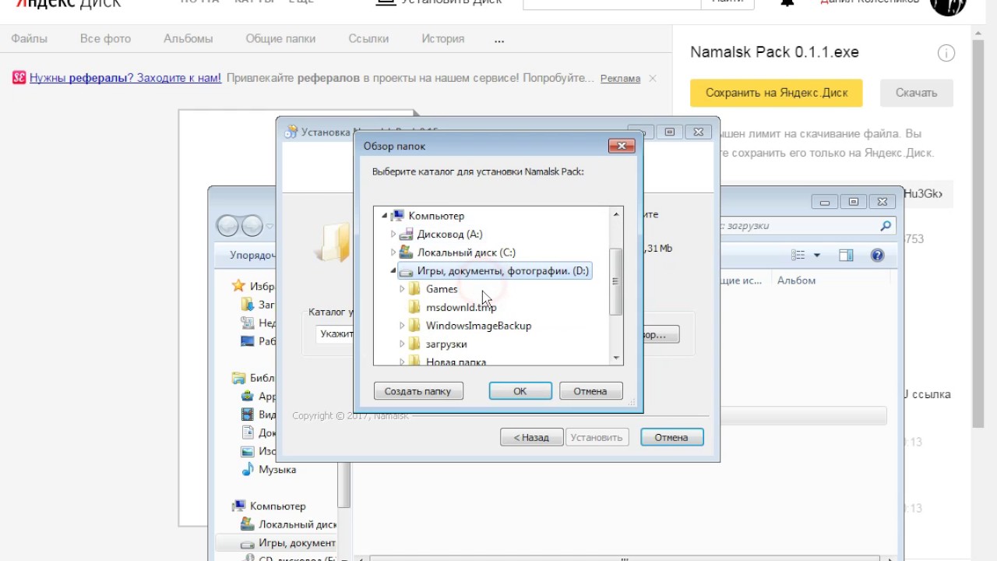
Task: Expand the Games folder node
Action: point(402,289)
